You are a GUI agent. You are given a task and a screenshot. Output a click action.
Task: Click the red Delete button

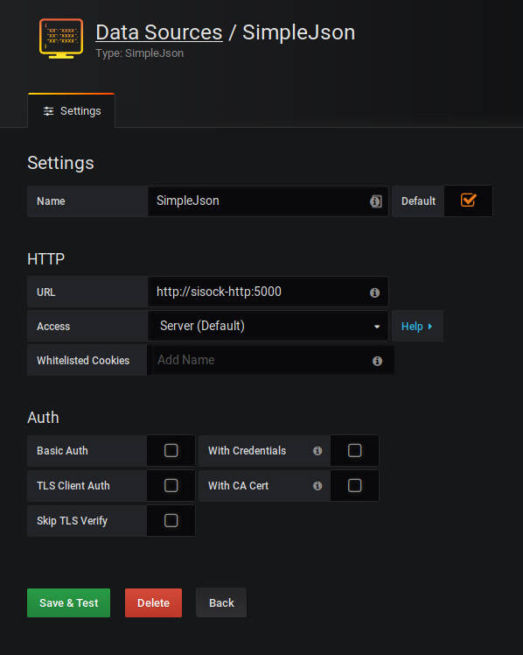(x=153, y=602)
